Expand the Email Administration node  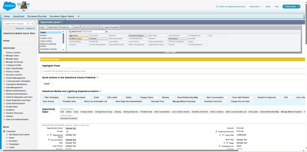click(x=4, y=103)
